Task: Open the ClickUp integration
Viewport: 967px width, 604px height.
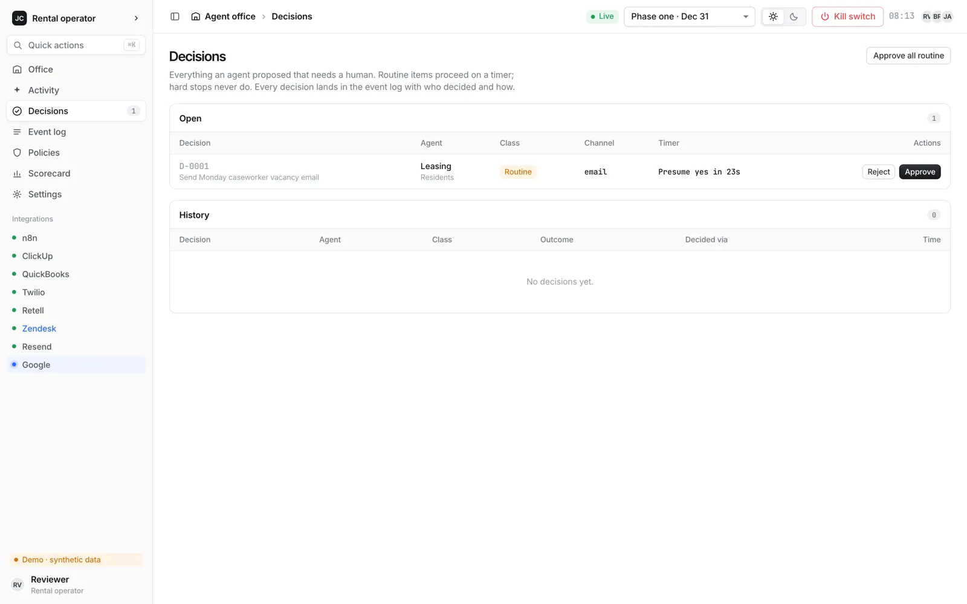Action: click(x=76, y=256)
